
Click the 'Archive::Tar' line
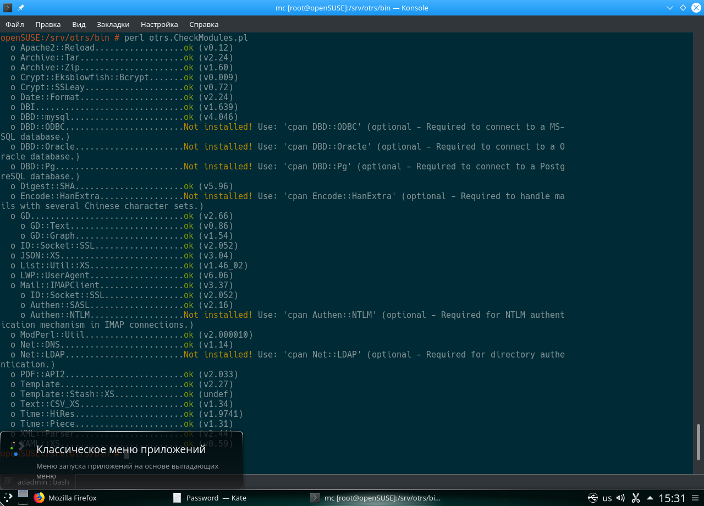[122, 58]
